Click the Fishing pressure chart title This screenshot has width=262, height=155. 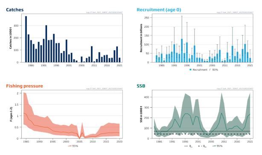(25, 86)
